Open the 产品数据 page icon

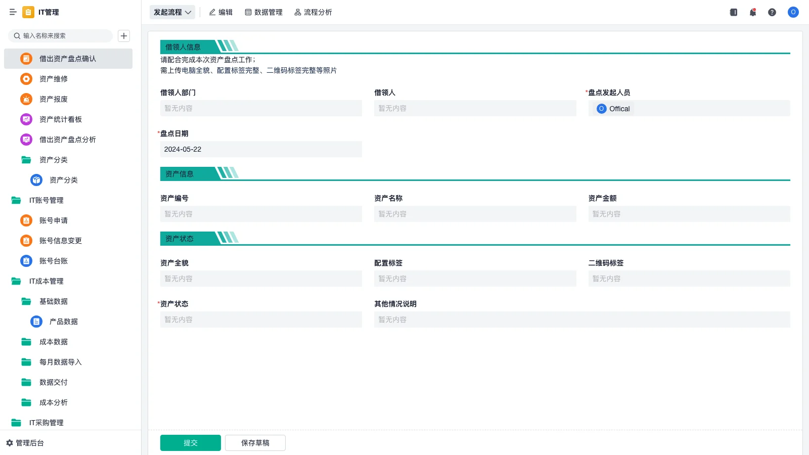click(35, 321)
